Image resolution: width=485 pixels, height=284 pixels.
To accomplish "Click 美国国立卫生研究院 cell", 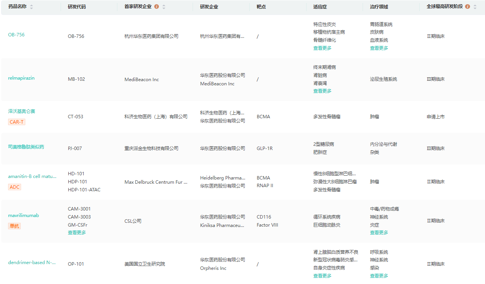I will click(145, 264).
